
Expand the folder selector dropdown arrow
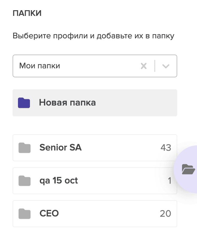click(166, 66)
